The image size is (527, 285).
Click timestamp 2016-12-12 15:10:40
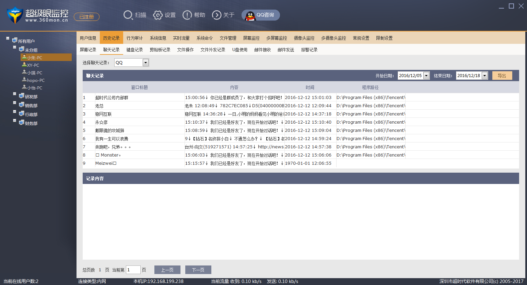pos(308,122)
